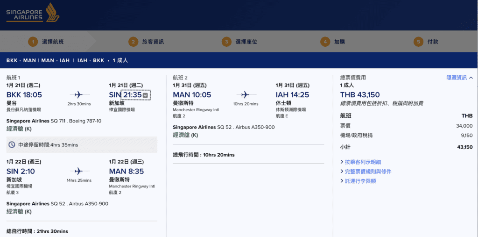The width and height of the screenshot is (478, 237).
Task: Open the 選擇航班 step tab
Action: point(47,42)
